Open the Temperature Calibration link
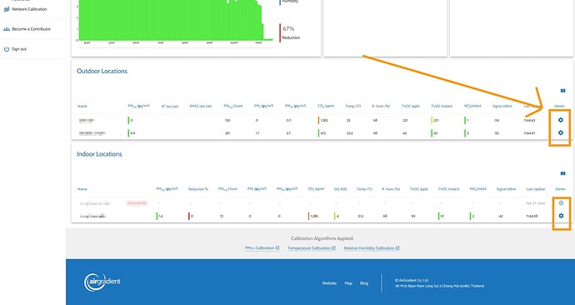 (x=312, y=248)
